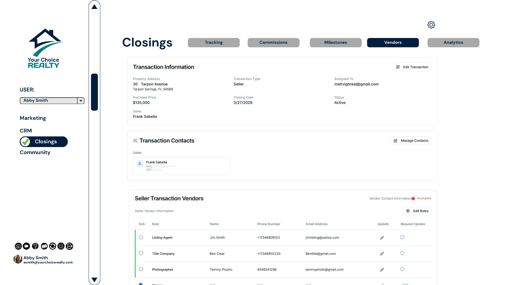
Task: Toggle brightness theme sun icon
Action: tap(61, 246)
